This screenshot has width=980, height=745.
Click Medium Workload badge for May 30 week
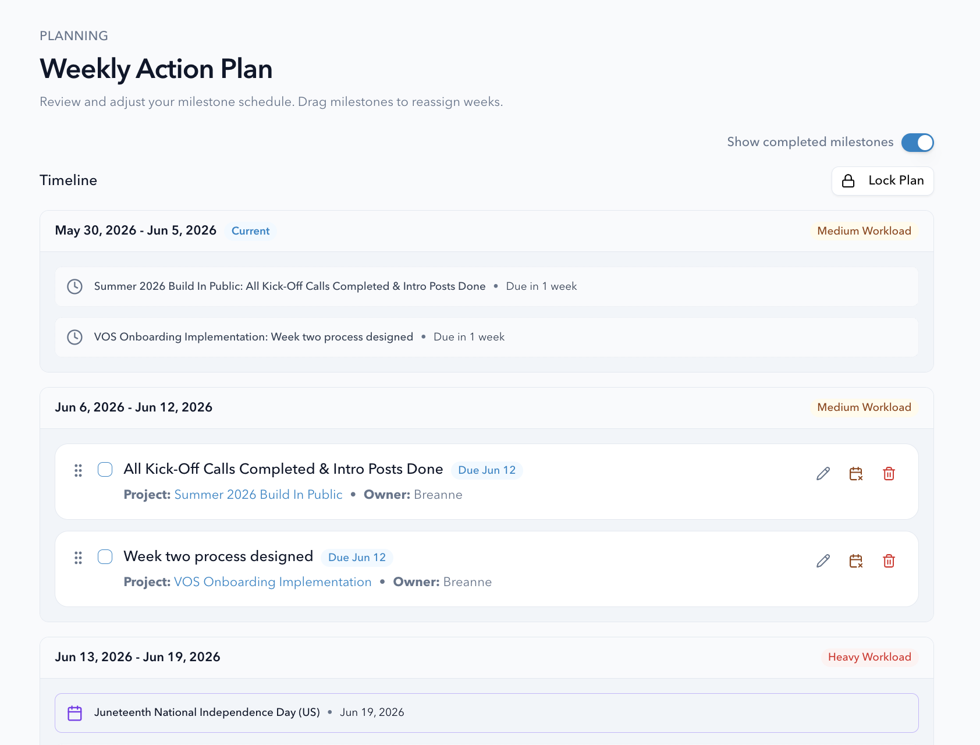click(x=864, y=231)
